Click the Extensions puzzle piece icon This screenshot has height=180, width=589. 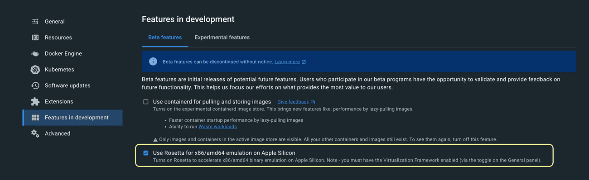point(35,102)
